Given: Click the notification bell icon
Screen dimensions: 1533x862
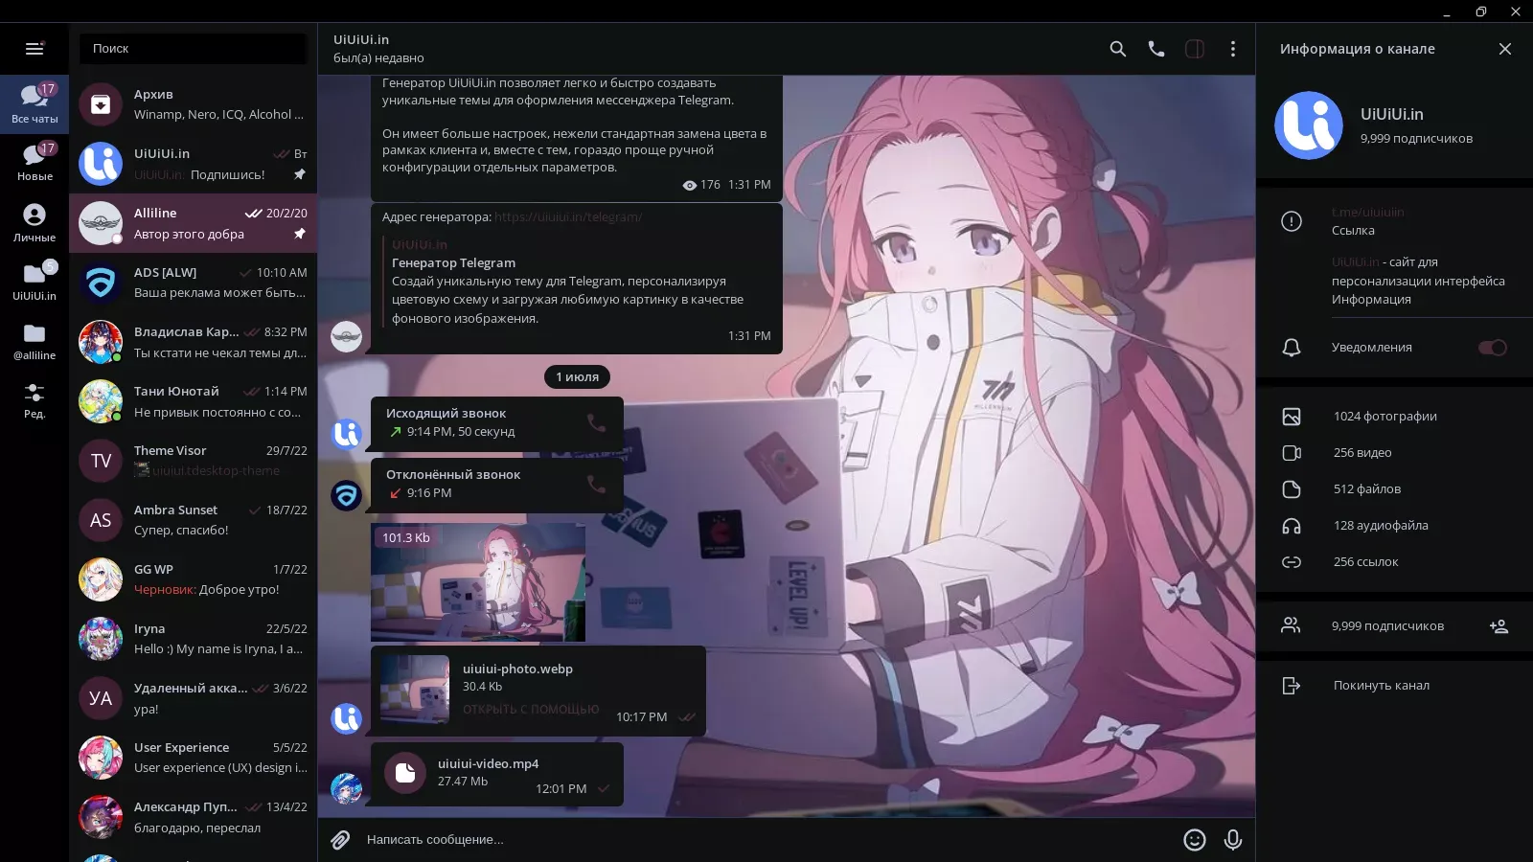Looking at the screenshot, I should [x=1292, y=348].
